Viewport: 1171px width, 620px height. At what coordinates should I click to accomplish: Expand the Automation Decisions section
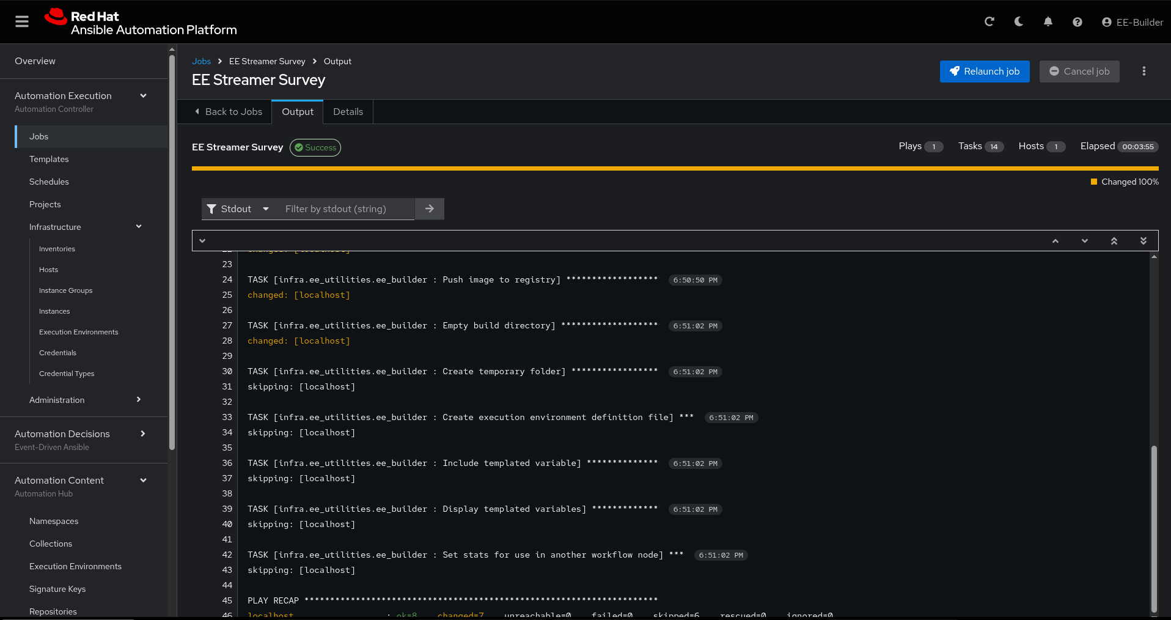143,434
